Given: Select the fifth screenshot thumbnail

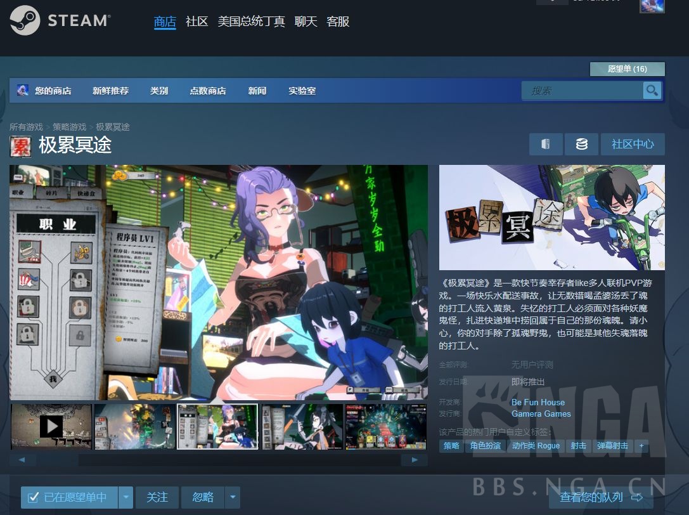Looking at the screenshot, I should 386,427.
